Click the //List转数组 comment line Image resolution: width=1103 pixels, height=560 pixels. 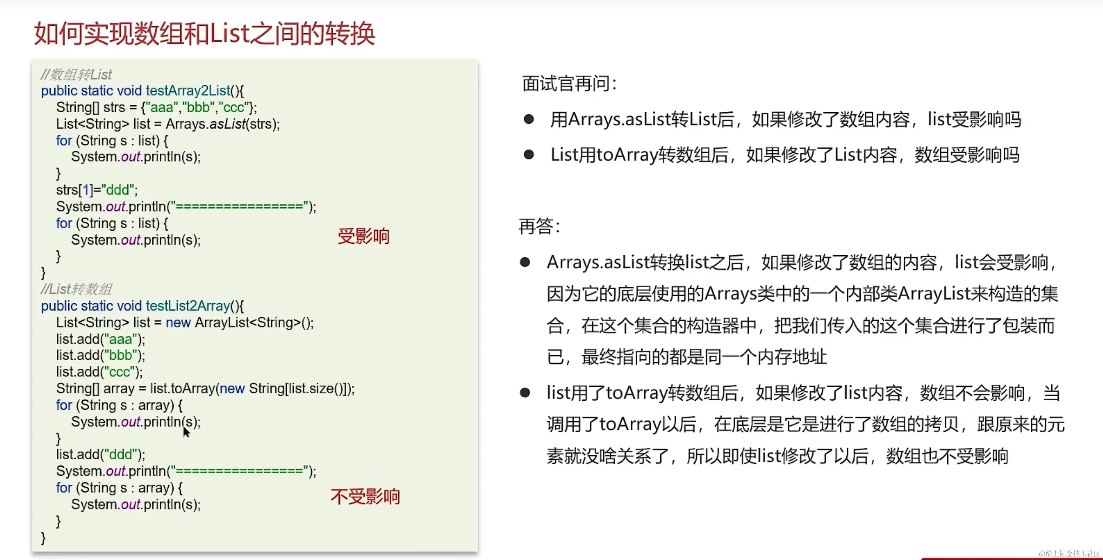point(76,289)
